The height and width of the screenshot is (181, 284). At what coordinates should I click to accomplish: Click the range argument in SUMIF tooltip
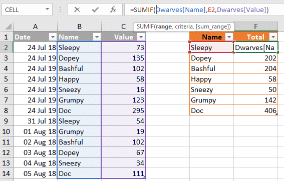click(x=164, y=27)
